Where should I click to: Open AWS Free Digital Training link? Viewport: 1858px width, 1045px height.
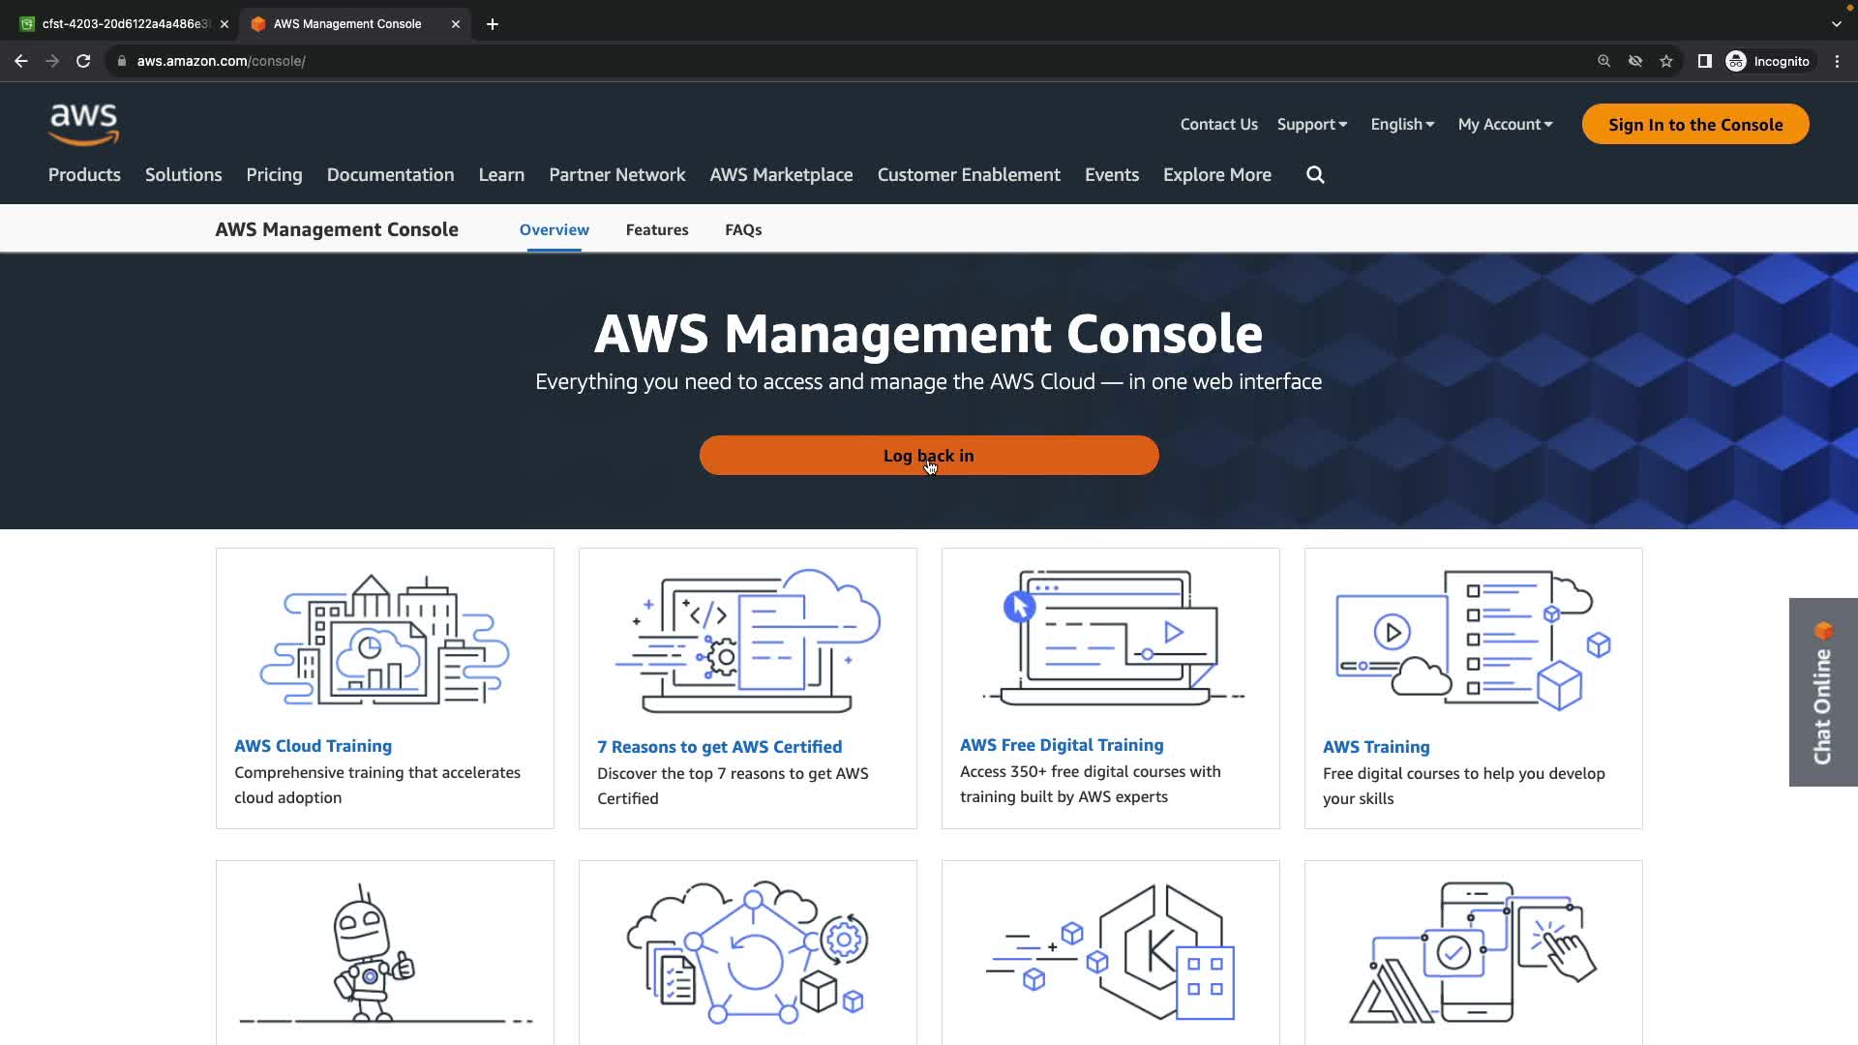click(1062, 745)
